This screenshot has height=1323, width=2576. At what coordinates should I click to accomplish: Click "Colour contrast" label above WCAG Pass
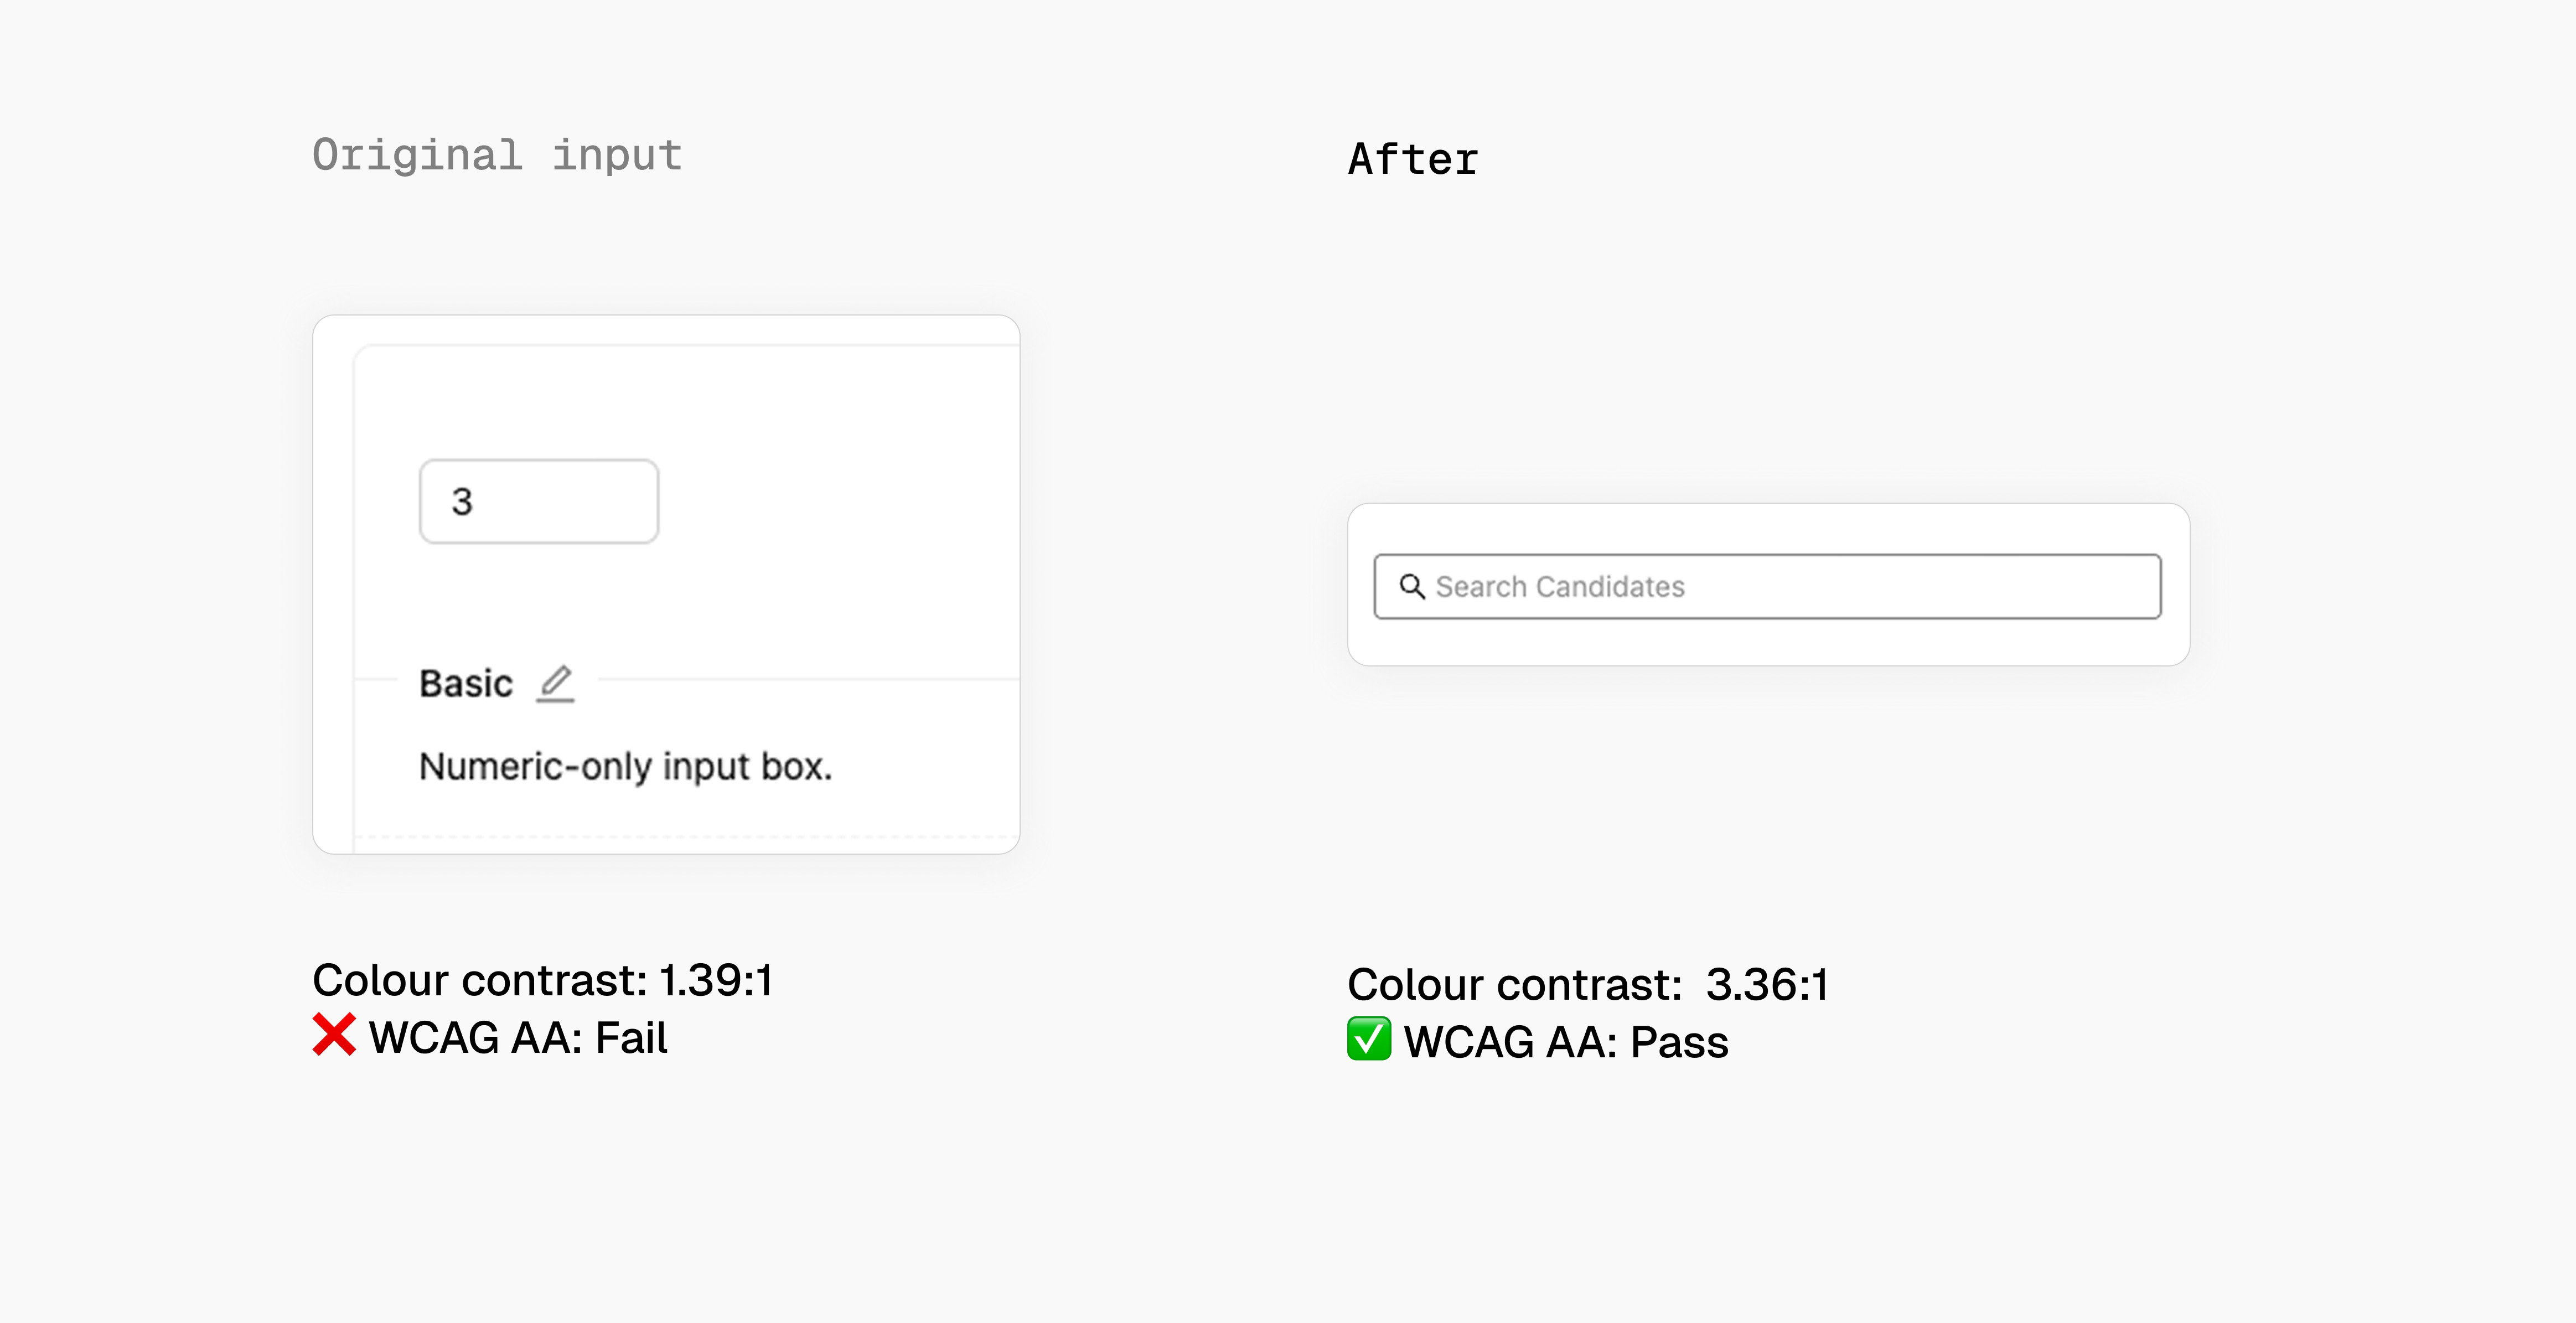(1514, 985)
